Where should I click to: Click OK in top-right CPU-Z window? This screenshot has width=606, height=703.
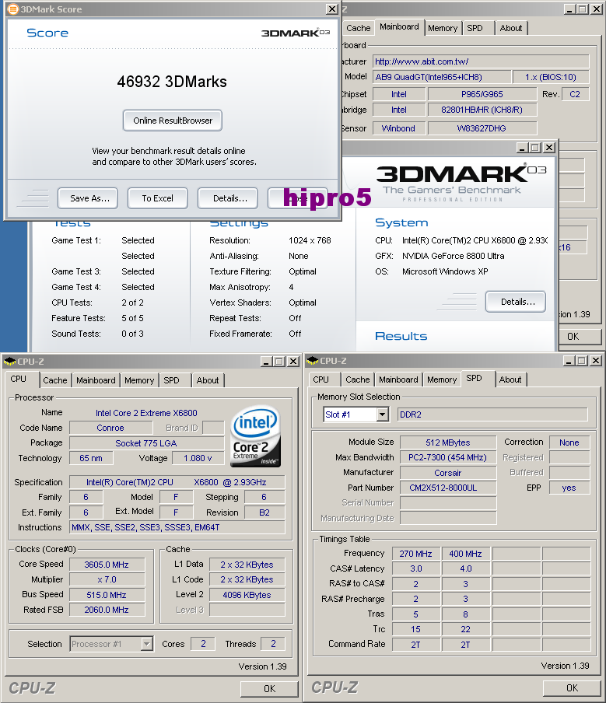(x=579, y=336)
